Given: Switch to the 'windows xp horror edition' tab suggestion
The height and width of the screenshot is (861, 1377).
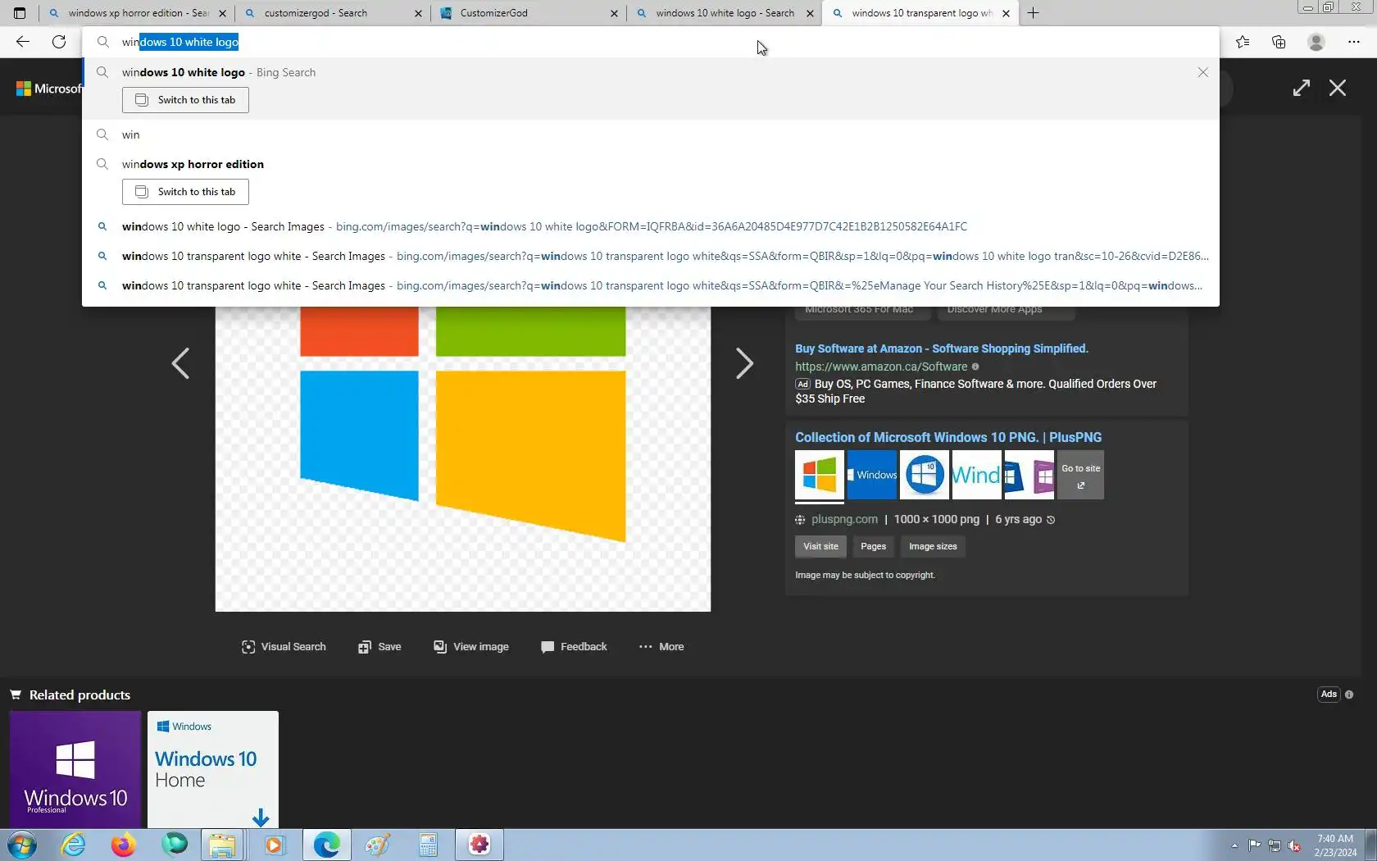Looking at the screenshot, I should [185, 192].
